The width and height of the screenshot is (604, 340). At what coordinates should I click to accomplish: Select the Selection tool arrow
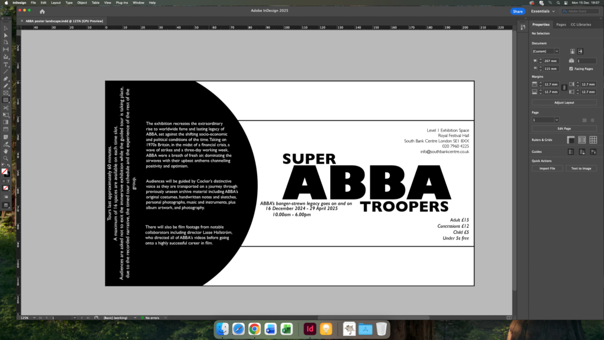[6, 28]
